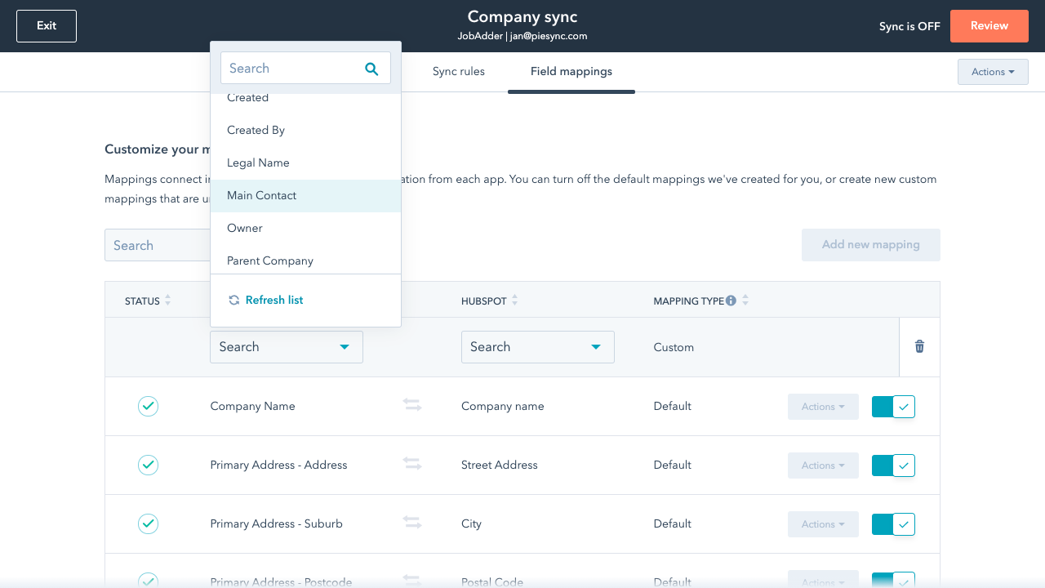Image resolution: width=1045 pixels, height=588 pixels.
Task: Click the Mapping Type info icon
Action: click(x=731, y=301)
